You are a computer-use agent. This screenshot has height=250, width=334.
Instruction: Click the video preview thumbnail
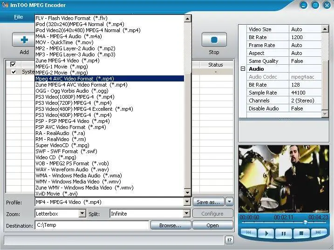coord(284,179)
